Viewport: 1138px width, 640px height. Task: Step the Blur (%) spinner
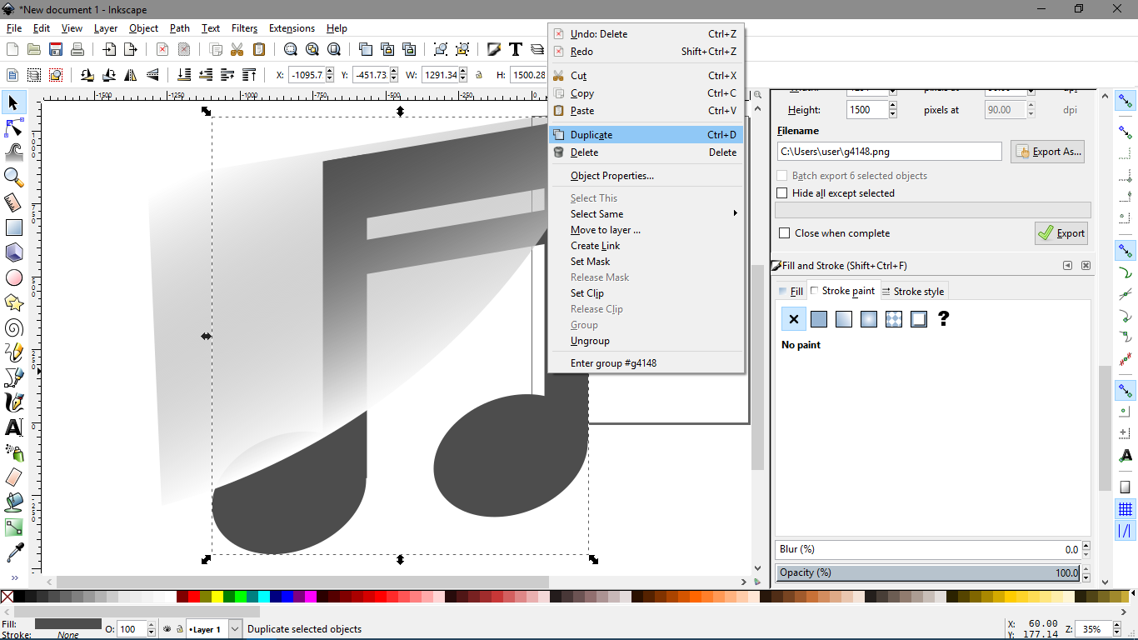pyautogui.click(x=1086, y=549)
